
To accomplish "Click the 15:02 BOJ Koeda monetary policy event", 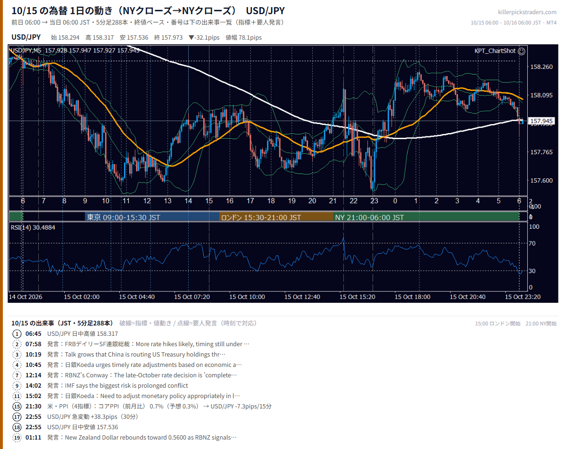I will [133, 396].
